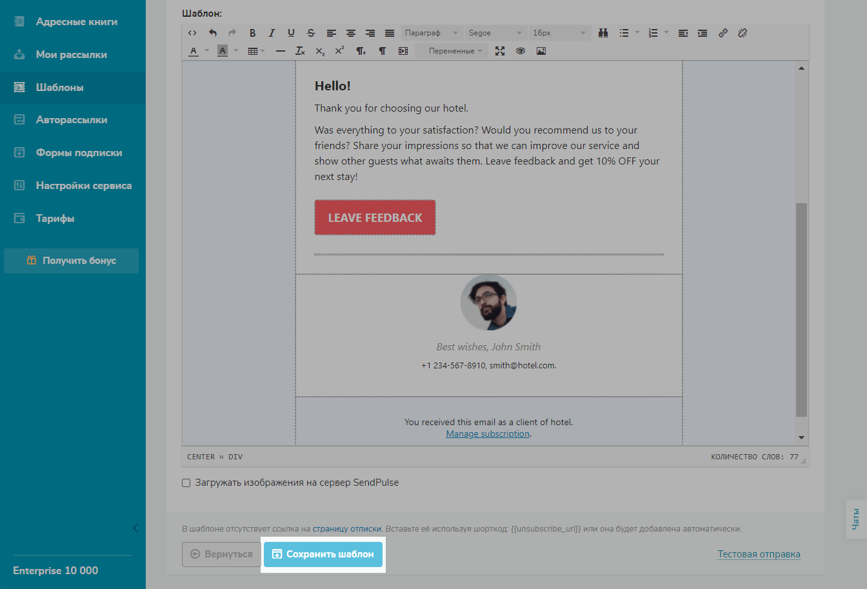The height and width of the screenshot is (589, 867).
Task: Open the Авторассылки section
Action: coord(73,120)
